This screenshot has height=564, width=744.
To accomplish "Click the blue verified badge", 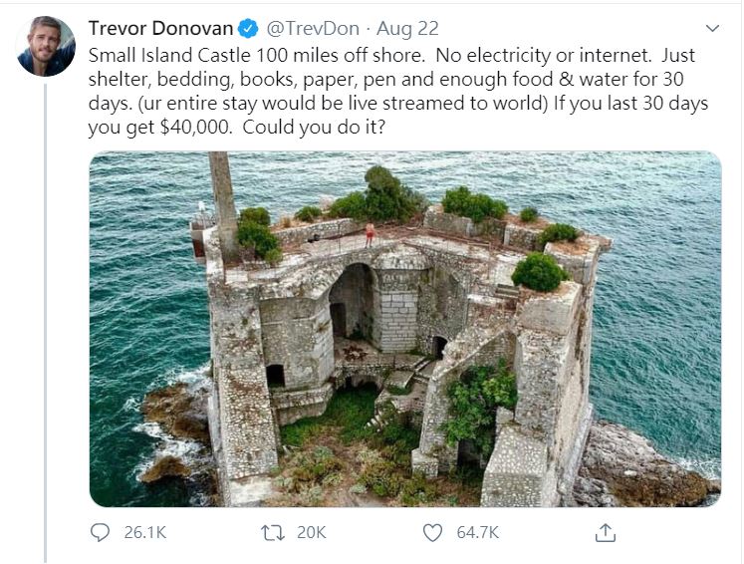I will (x=248, y=29).
